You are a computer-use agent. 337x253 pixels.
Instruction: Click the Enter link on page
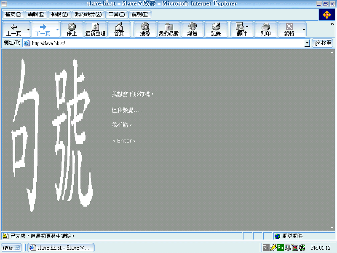(124, 141)
